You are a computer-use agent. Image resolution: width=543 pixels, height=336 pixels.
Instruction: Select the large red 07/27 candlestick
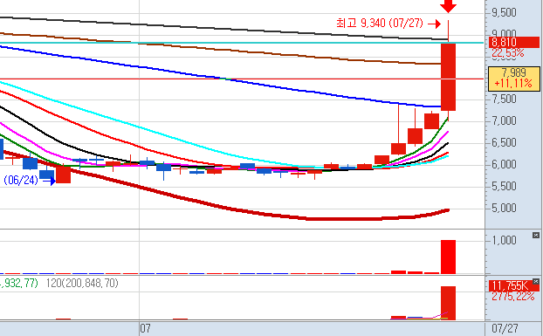click(448, 77)
